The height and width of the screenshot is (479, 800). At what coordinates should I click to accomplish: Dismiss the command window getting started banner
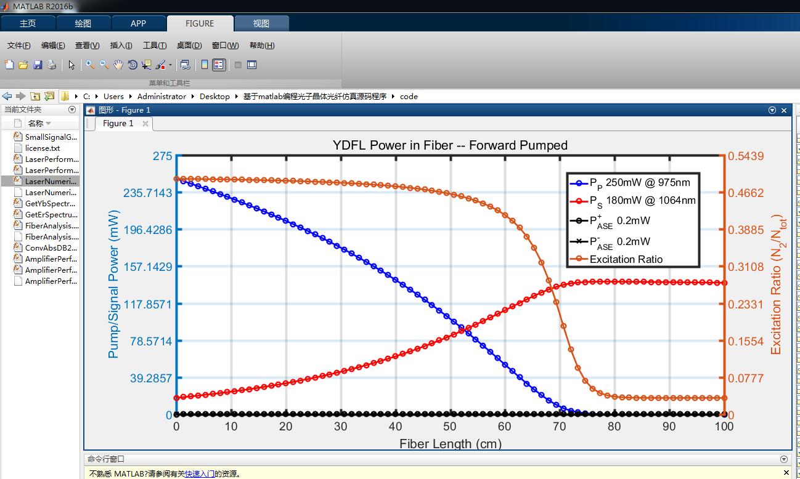[786, 473]
